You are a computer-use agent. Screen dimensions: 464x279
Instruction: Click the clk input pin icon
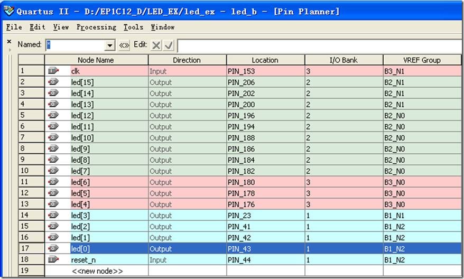tap(53, 71)
